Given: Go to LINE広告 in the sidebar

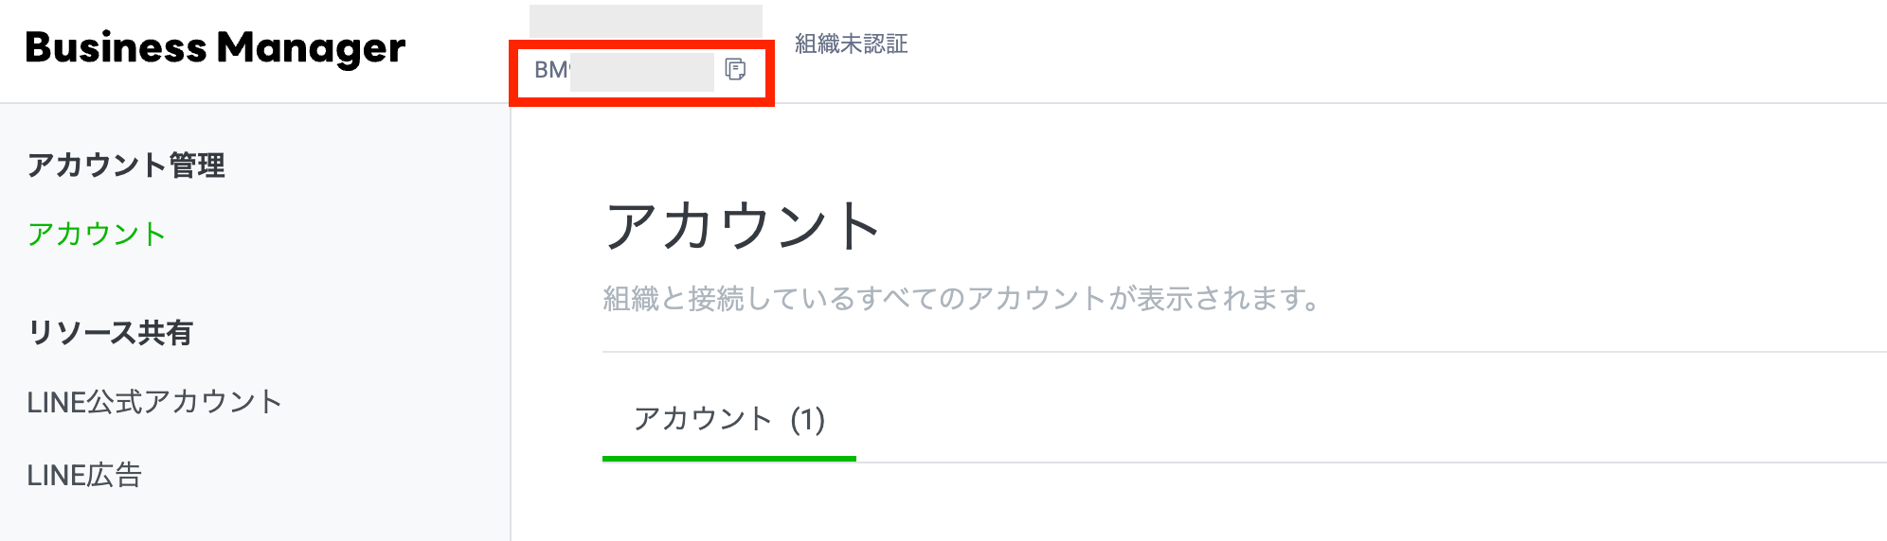Looking at the screenshot, I should [x=84, y=475].
